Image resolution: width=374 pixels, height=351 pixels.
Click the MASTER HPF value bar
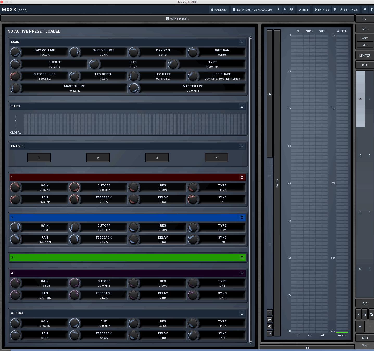(74, 88)
